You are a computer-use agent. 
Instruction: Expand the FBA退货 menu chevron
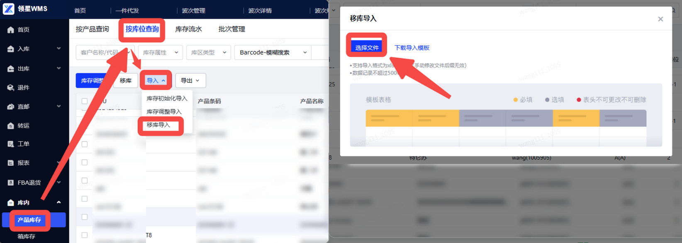59,182
